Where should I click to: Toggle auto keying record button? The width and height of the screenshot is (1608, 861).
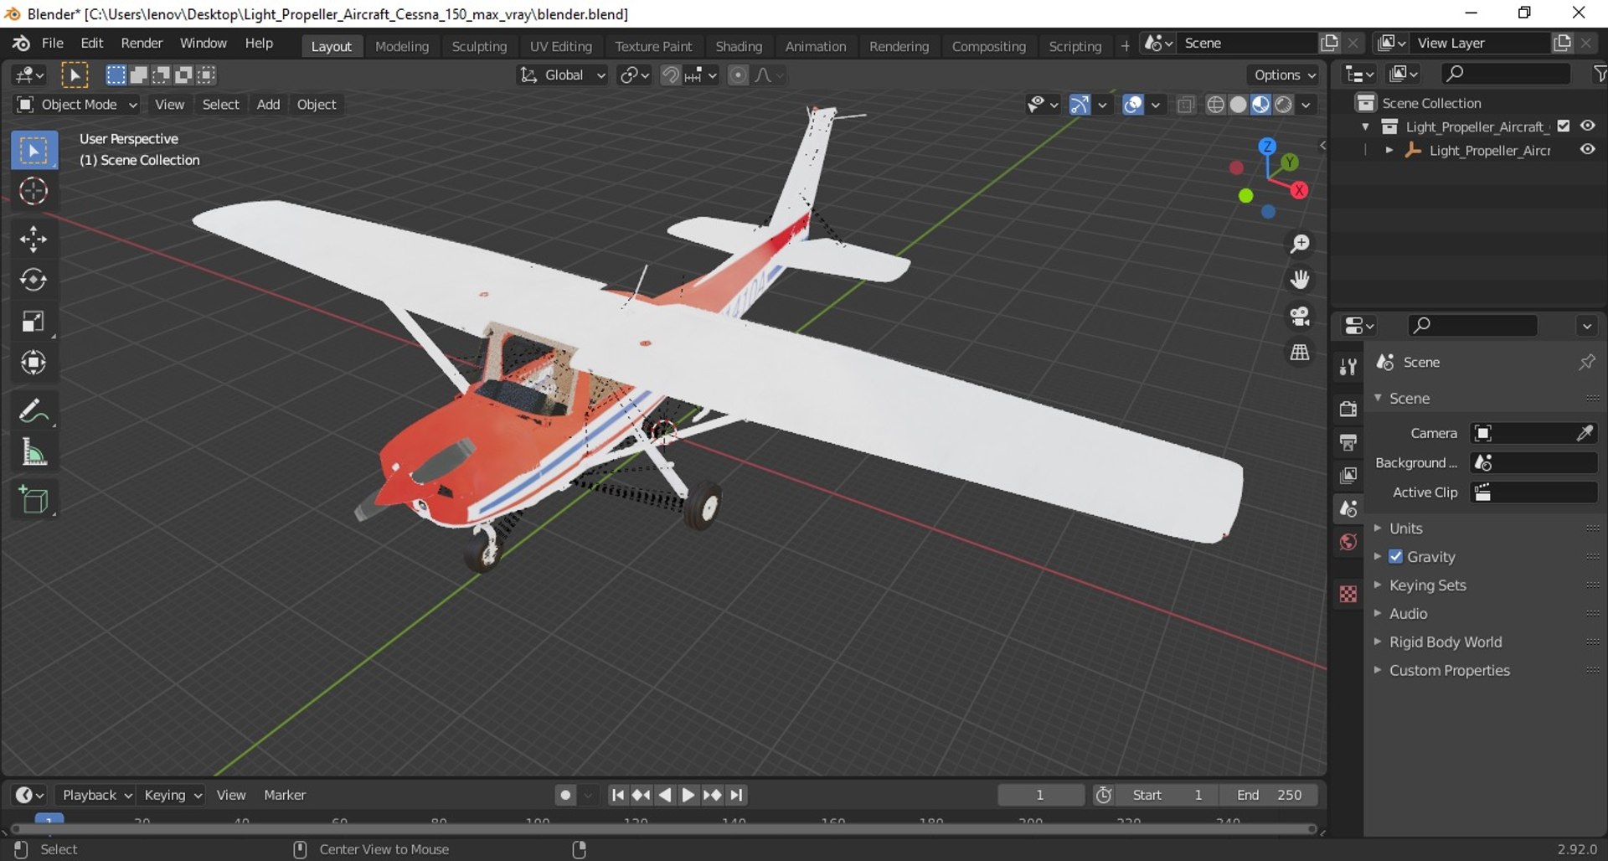(x=566, y=795)
